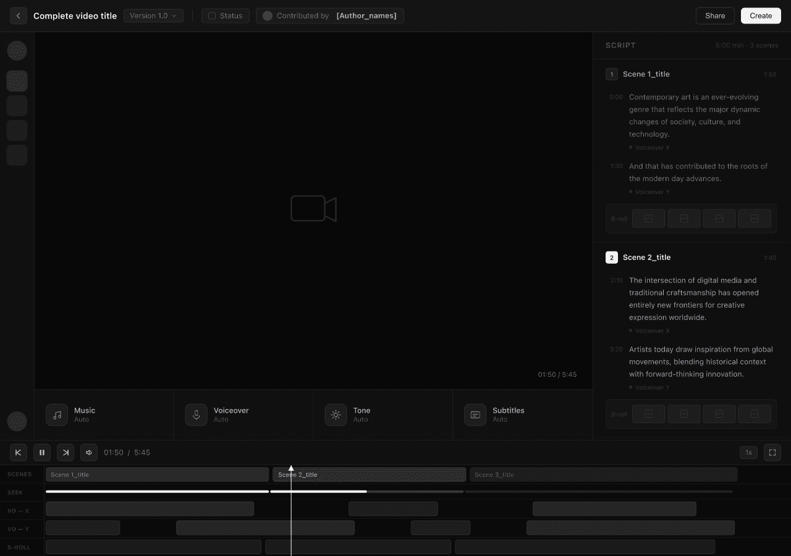Select Scene 2_title in the script panel
Image resolution: width=791 pixels, height=556 pixels.
click(x=646, y=258)
